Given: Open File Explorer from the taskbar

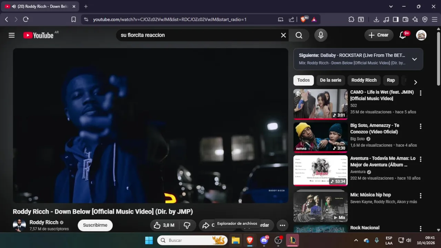Looking at the screenshot, I should pos(236,240).
